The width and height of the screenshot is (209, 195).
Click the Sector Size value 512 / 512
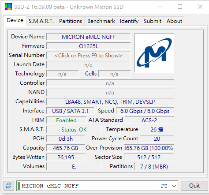tap(149, 157)
